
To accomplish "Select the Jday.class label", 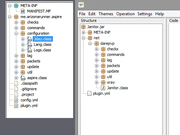I will click(x=43, y=39).
